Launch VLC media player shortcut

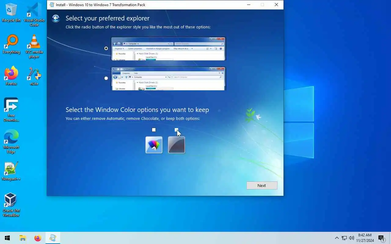click(34, 46)
